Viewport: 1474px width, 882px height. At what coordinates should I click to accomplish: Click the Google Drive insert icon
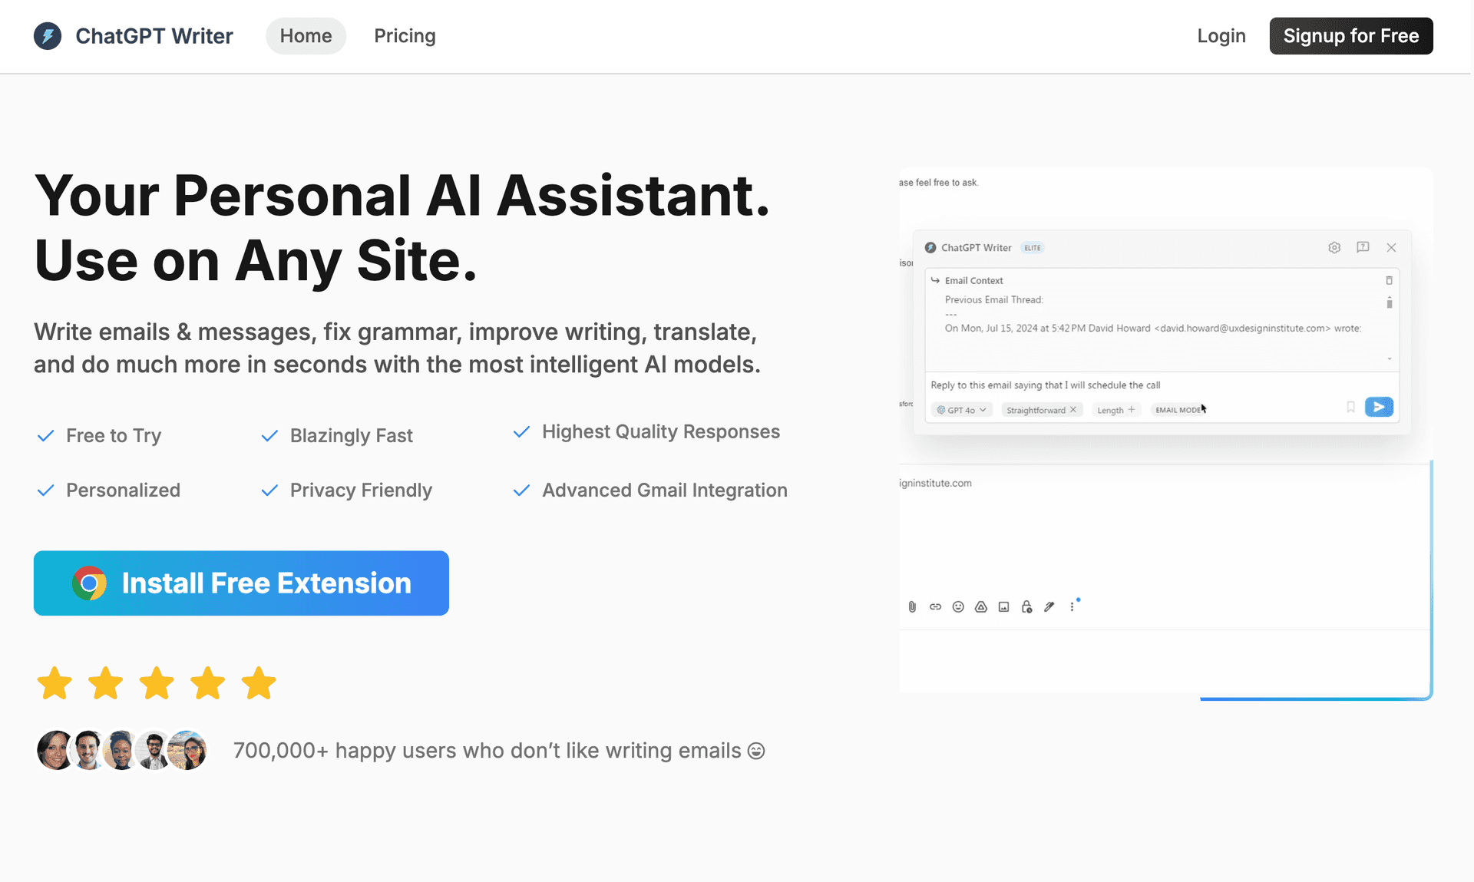pyautogui.click(x=981, y=606)
